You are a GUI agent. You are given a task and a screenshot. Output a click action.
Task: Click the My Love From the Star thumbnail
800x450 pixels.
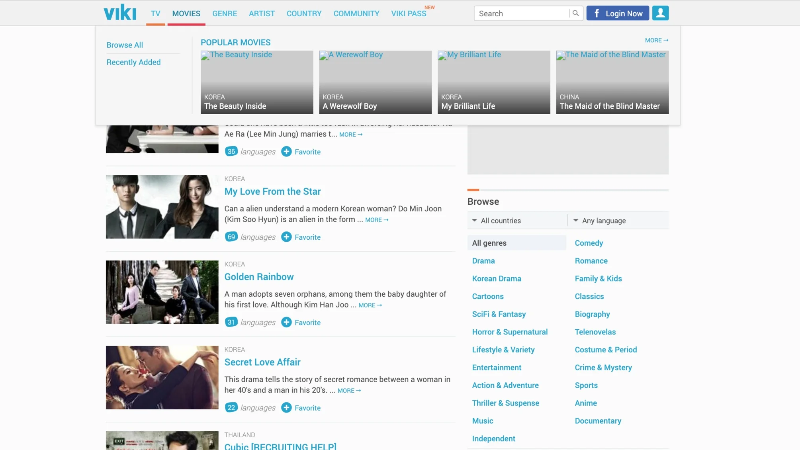tap(162, 207)
